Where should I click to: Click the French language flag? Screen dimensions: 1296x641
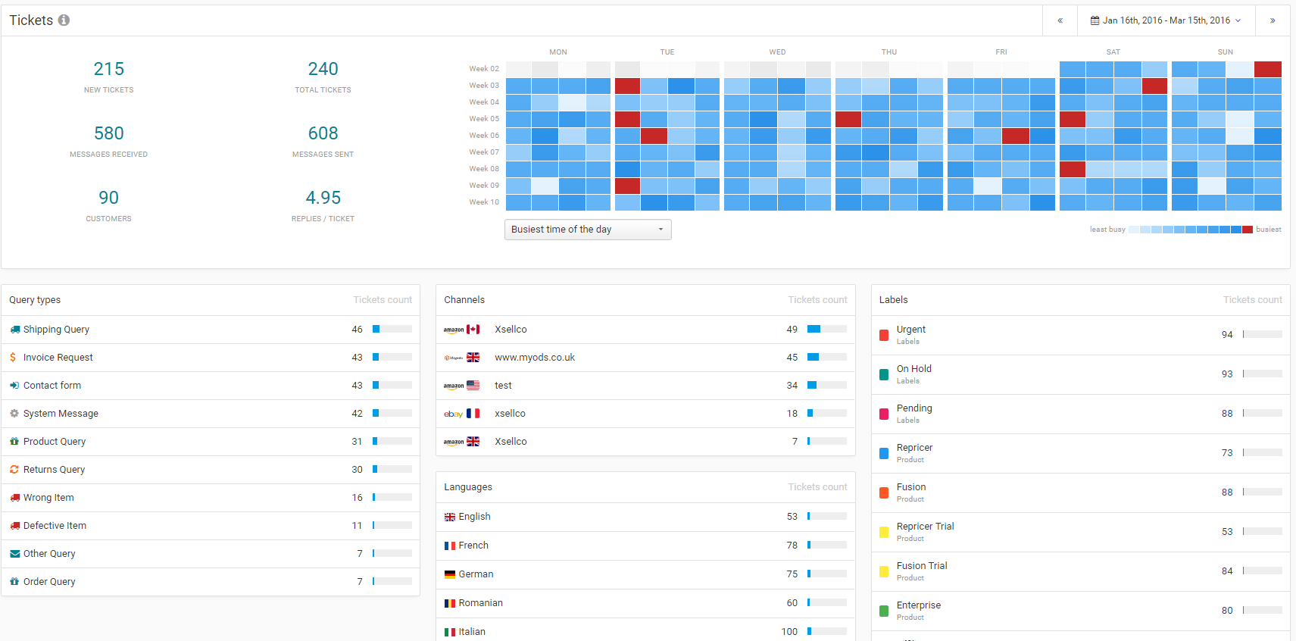(x=450, y=546)
